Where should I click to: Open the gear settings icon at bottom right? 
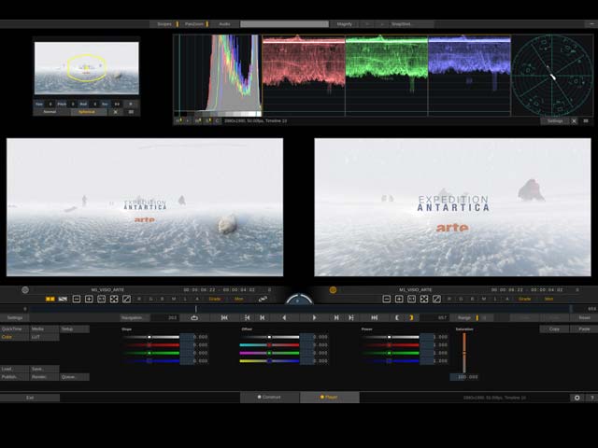tap(577, 398)
